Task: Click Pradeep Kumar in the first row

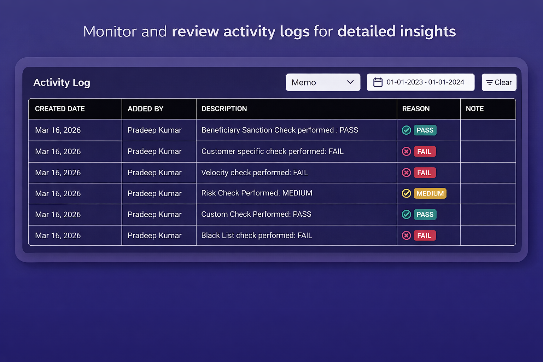Action: pos(154,130)
